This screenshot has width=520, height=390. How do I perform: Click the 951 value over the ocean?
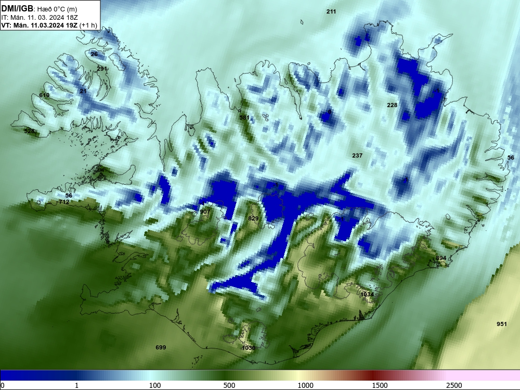(x=502, y=324)
